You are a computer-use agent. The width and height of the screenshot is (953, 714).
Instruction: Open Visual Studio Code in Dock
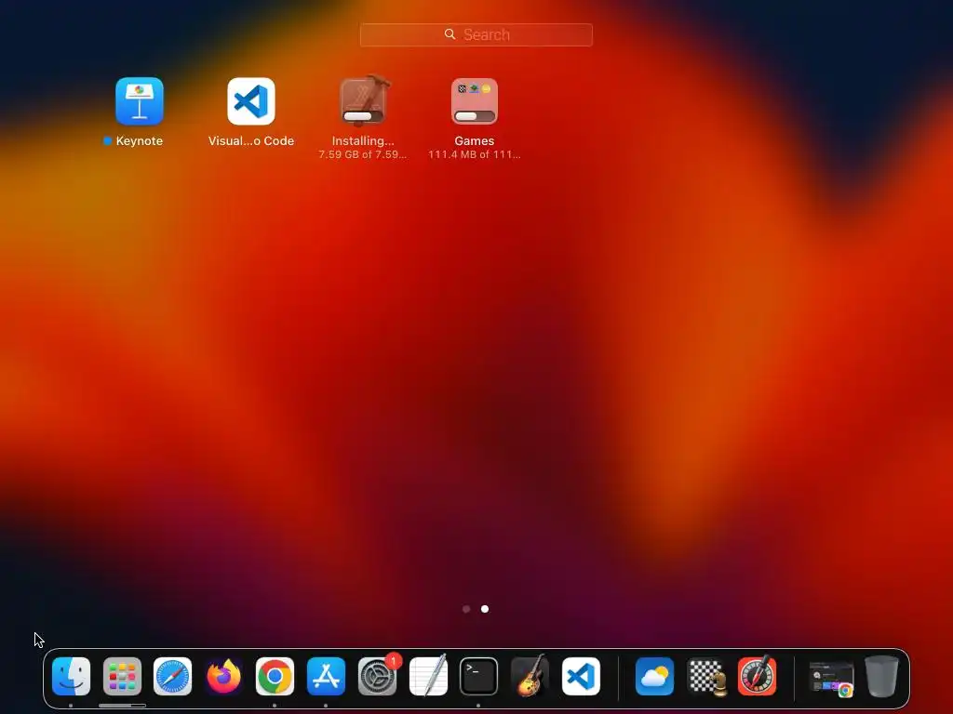point(581,676)
